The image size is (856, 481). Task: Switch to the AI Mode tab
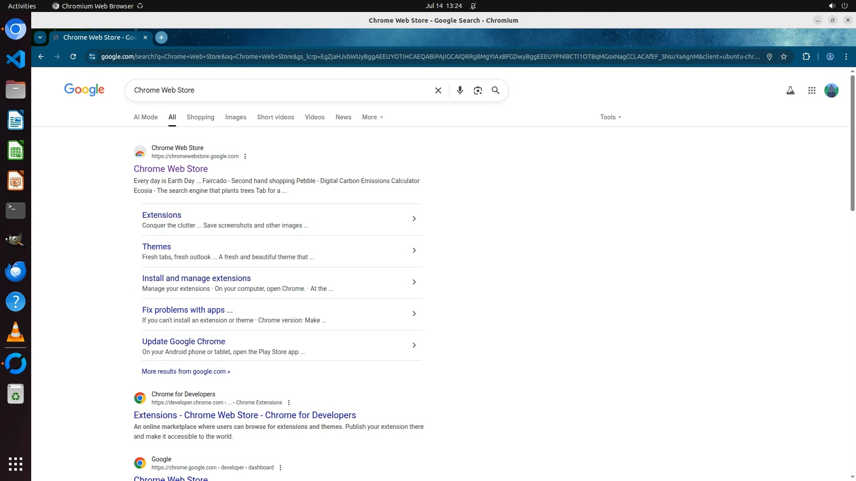[x=145, y=117]
